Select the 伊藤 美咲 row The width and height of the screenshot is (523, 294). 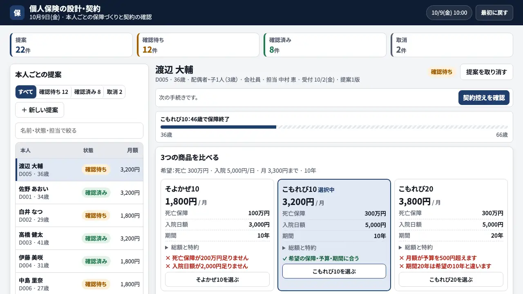[x=79, y=261]
